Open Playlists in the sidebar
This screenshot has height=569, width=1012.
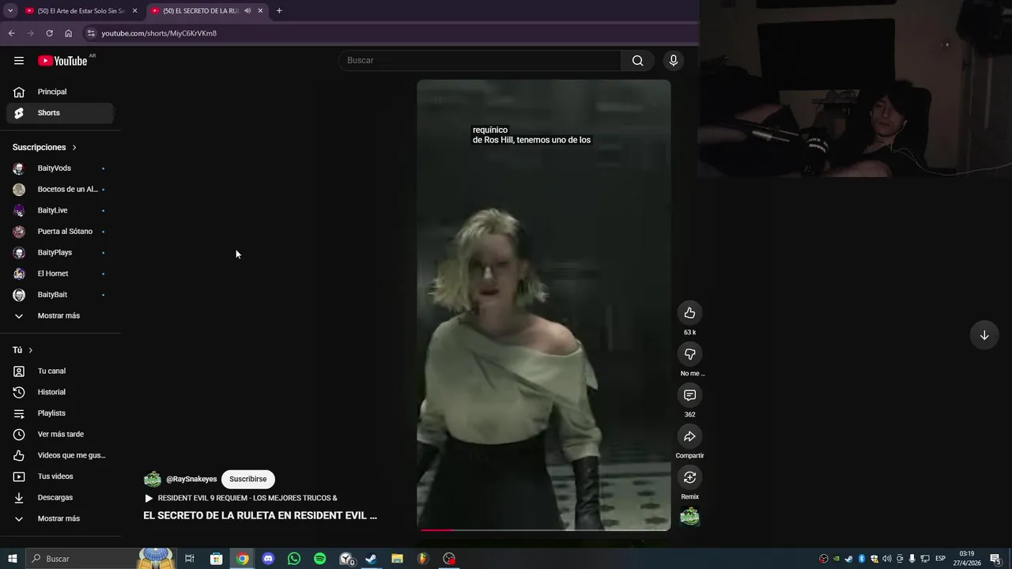(60, 413)
